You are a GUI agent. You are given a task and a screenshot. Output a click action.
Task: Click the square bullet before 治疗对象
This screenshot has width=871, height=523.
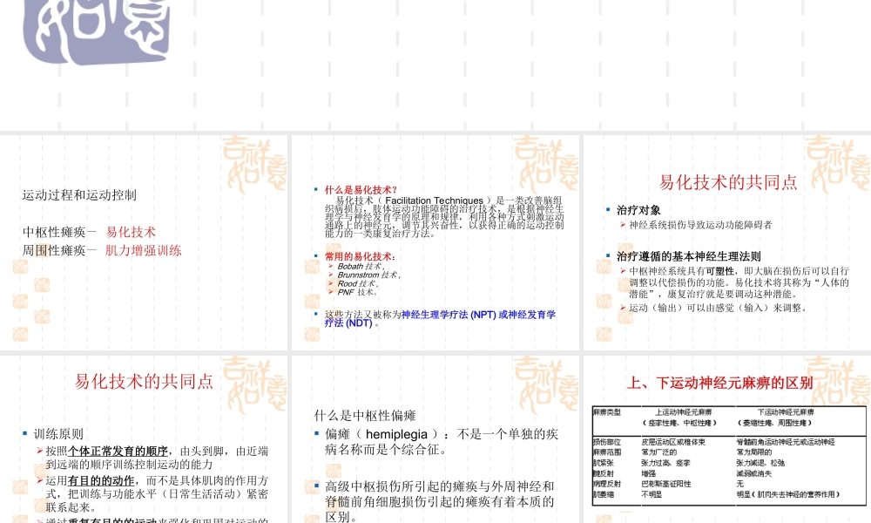608,210
